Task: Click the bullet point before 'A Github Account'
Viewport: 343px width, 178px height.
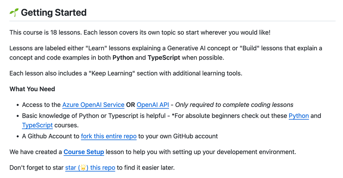Action: 18,136
